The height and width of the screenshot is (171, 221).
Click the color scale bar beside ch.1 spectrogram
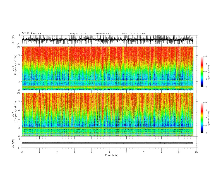pyautogui.click(x=202, y=72)
